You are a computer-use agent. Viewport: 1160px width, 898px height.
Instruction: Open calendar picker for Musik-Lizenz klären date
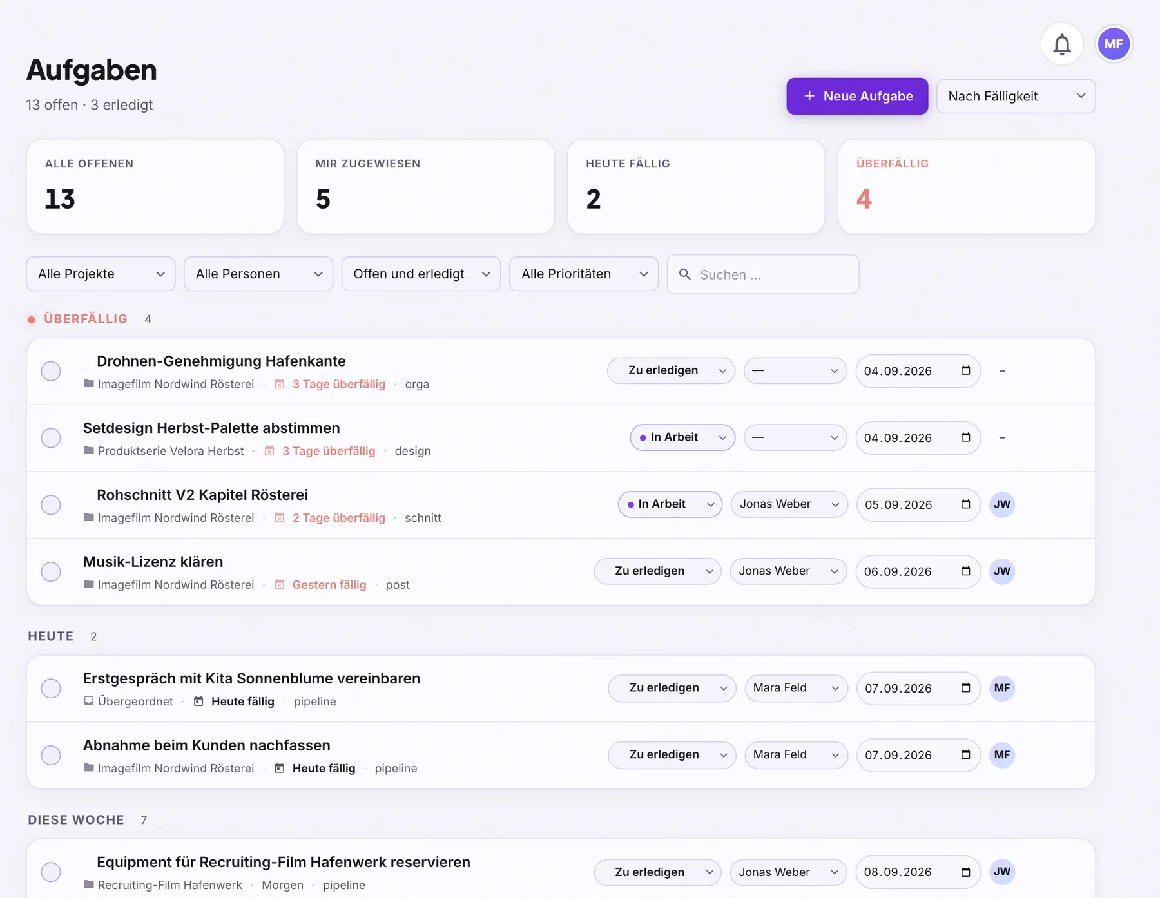(x=965, y=571)
